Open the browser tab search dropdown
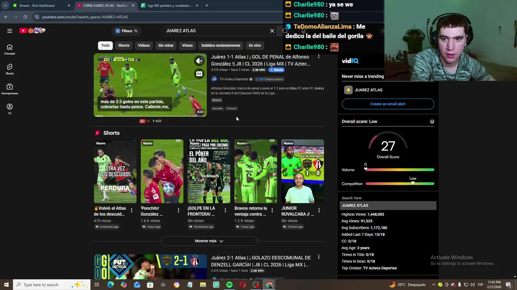The width and height of the screenshot is (517, 290). point(6,5)
